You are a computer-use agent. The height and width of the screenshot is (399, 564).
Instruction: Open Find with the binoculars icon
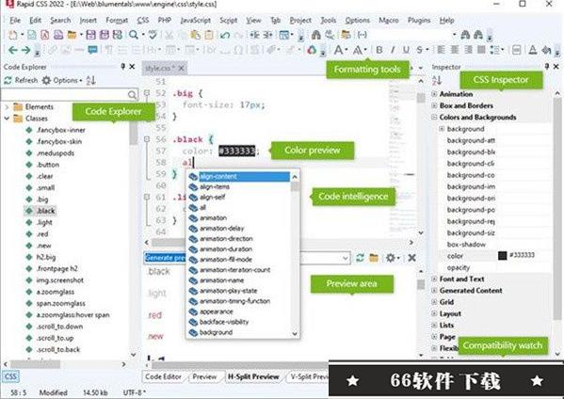coord(316,35)
